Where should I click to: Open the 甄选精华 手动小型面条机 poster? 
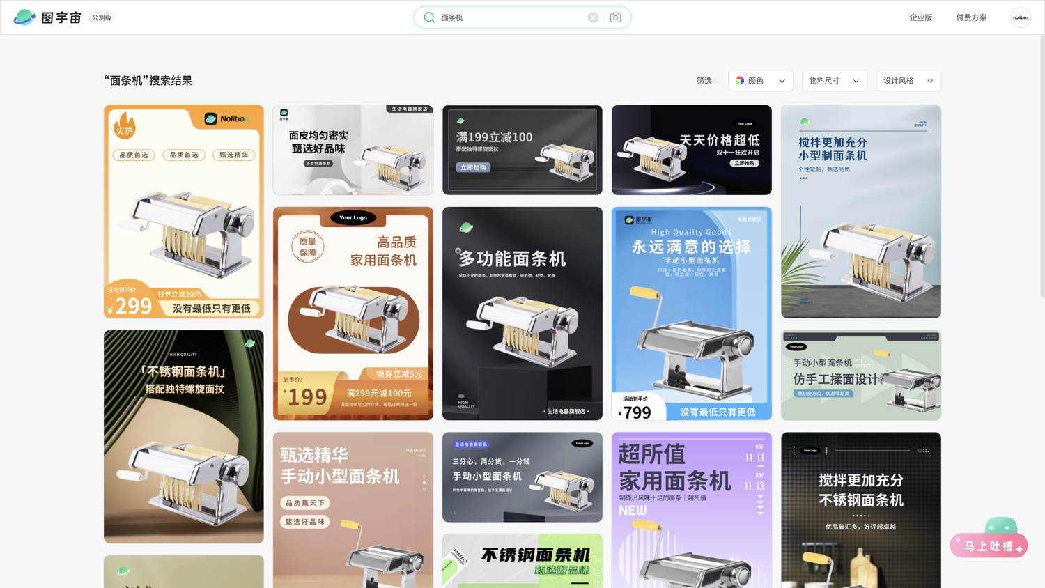click(353, 510)
